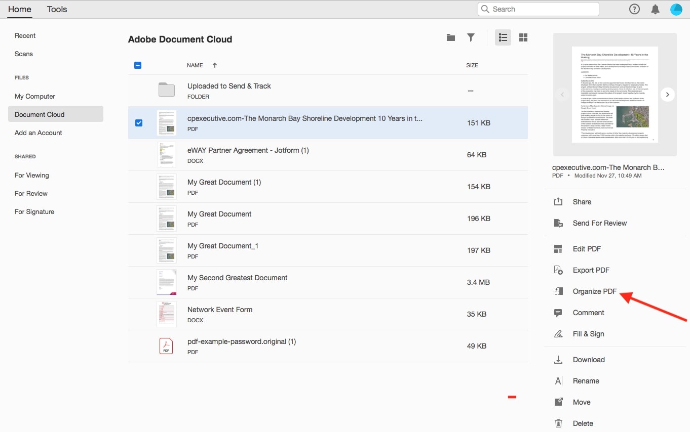Screen dimensions: 690x432
Task: Open the notifications bell
Action: point(655,9)
